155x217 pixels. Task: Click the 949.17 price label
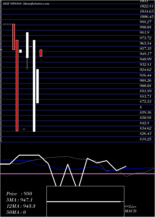145,54
